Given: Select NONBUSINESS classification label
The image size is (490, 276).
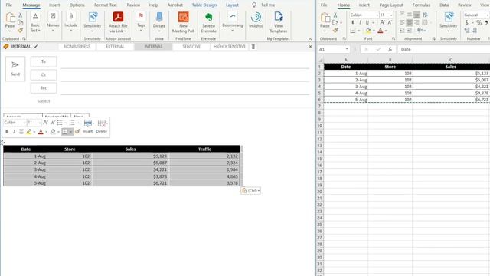Looking at the screenshot, I should click(x=77, y=46).
